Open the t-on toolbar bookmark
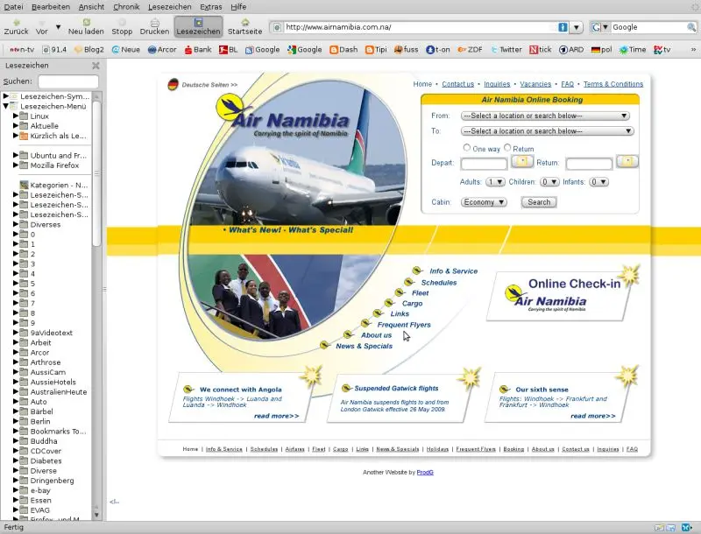 click(438, 50)
